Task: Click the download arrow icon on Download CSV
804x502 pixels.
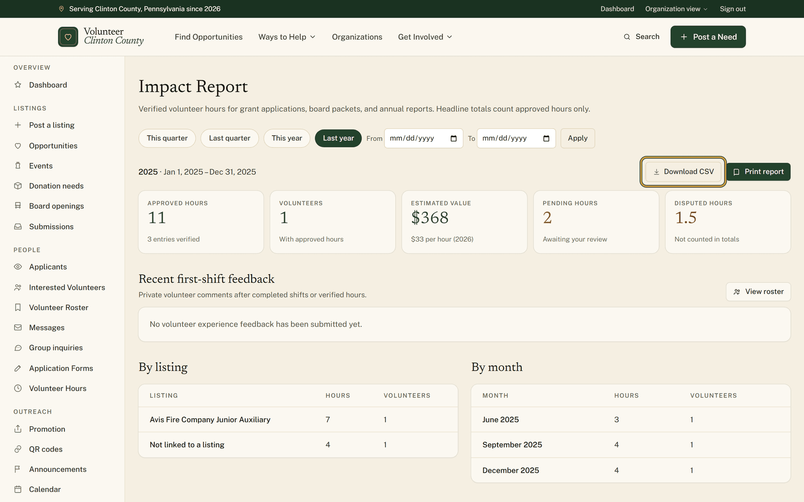Action: [656, 172]
